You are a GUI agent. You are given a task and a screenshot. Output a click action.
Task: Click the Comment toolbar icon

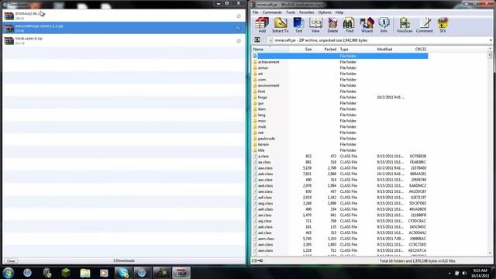coord(424,25)
